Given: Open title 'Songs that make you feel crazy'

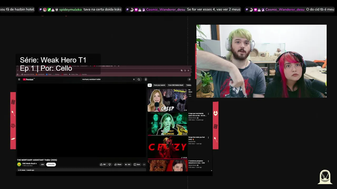Looking at the screenshot, I should (x=196, y=138).
